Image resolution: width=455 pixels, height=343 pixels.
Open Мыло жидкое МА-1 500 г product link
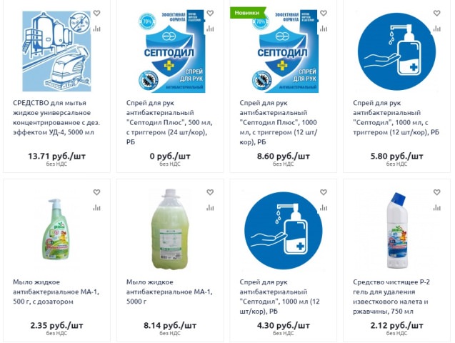(56, 292)
